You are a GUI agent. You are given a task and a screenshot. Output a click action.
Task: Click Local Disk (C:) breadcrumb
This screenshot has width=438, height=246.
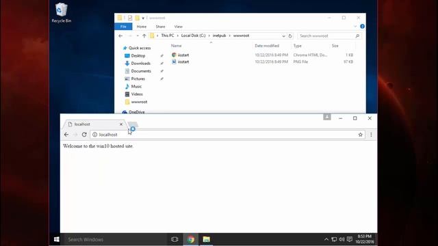click(193, 36)
